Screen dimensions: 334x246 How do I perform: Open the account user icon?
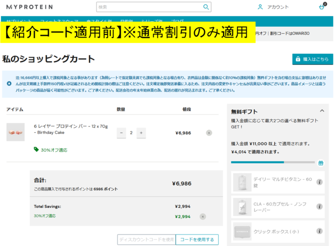click(260, 7)
